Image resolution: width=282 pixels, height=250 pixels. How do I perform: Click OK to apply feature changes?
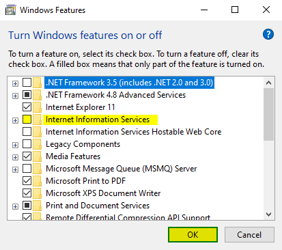pyautogui.click(x=193, y=234)
